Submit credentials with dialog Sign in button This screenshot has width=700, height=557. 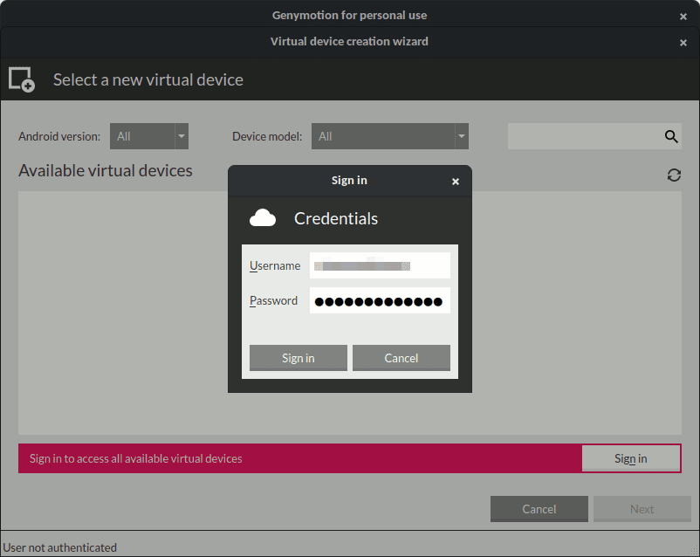click(299, 358)
